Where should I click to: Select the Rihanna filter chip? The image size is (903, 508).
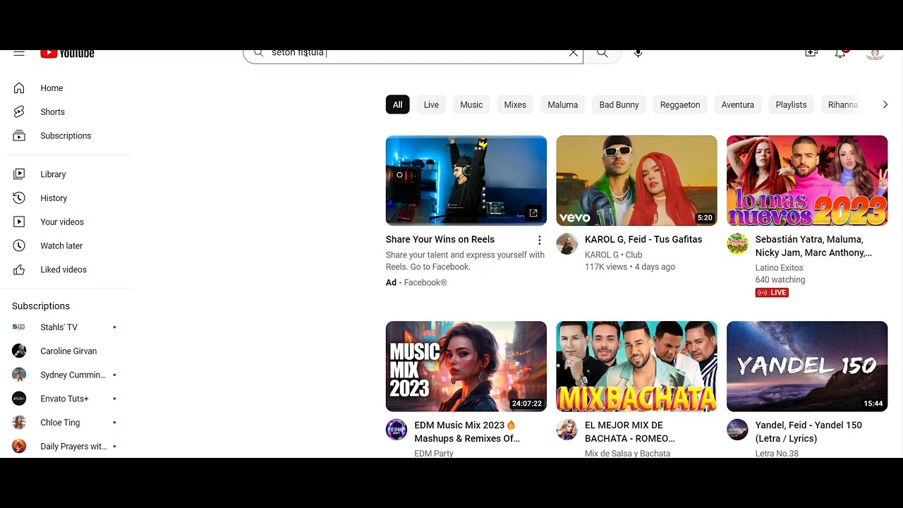pos(843,104)
